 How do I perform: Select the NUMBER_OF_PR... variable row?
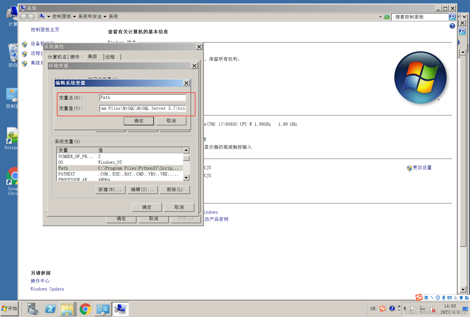120,157
